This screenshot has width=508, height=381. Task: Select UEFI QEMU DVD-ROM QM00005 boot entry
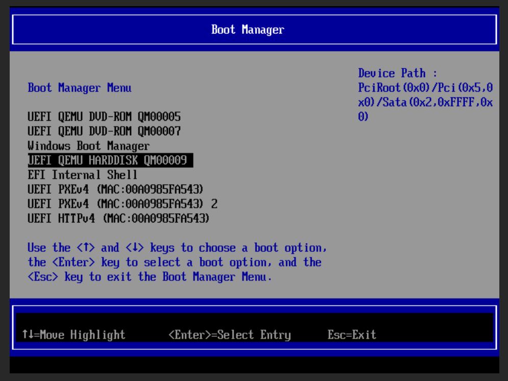[104, 117]
